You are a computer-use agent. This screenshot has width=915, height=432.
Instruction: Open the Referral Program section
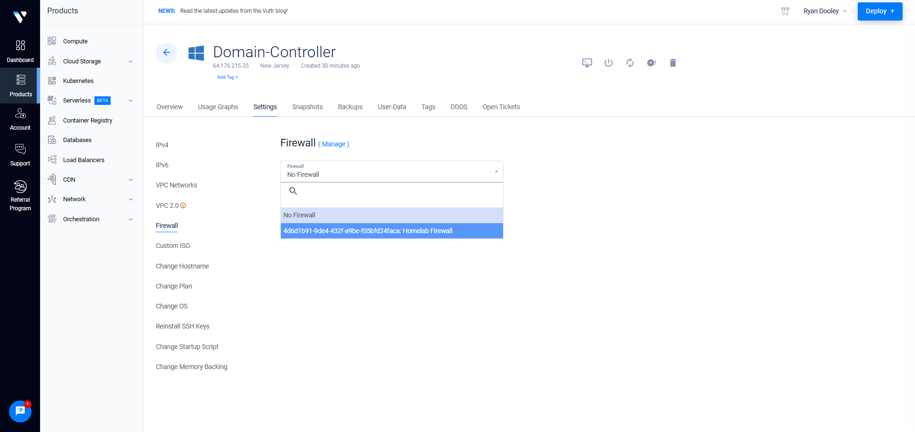click(x=20, y=196)
